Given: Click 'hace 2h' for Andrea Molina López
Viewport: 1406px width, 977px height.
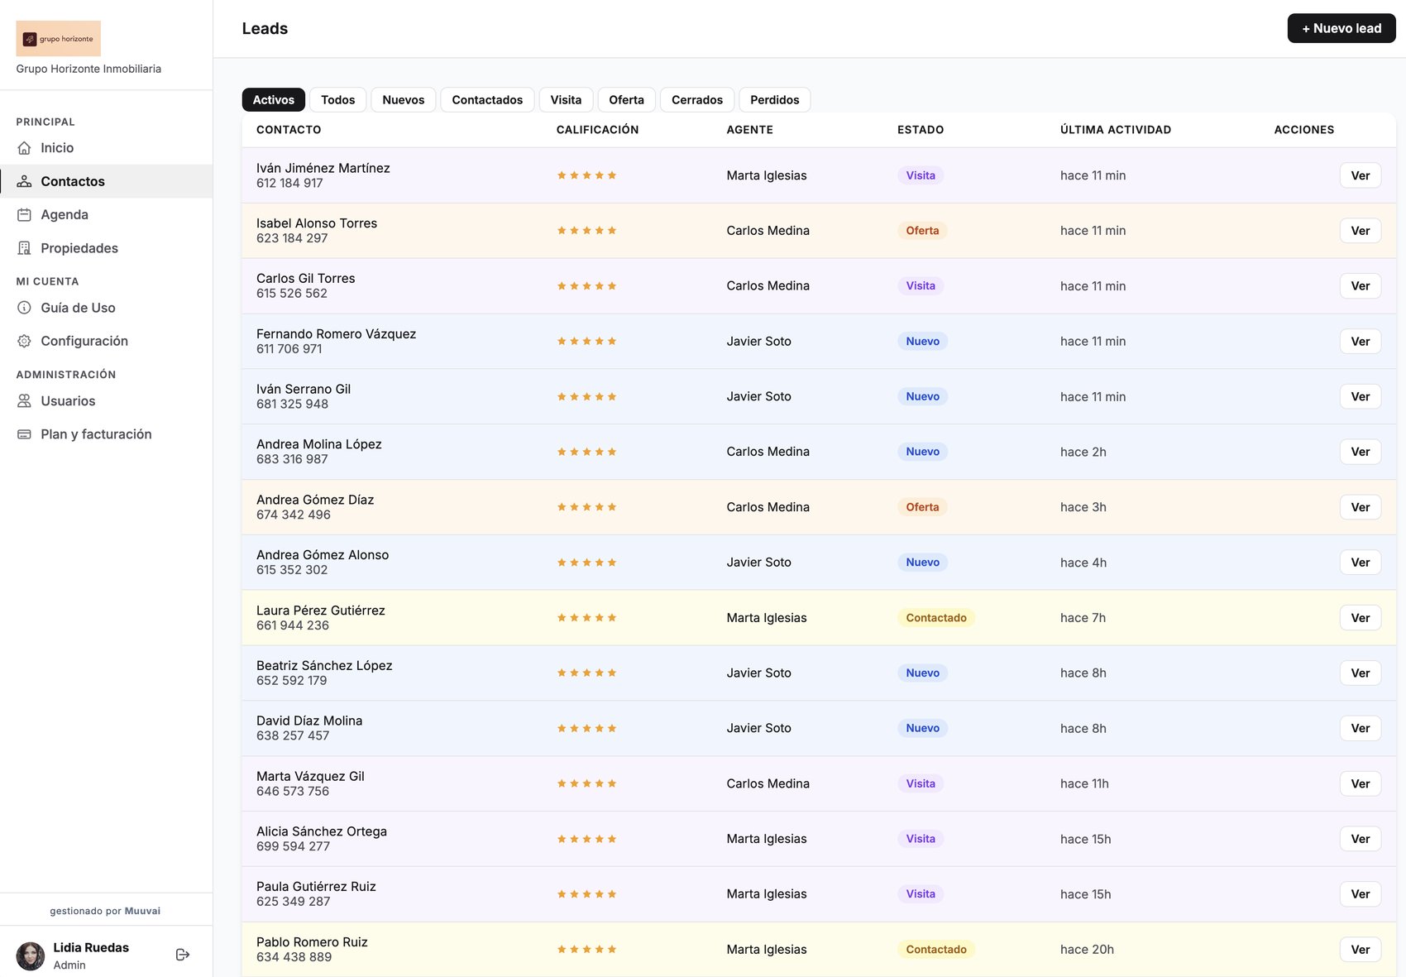Looking at the screenshot, I should pyautogui.click(x=1083, y=452).
